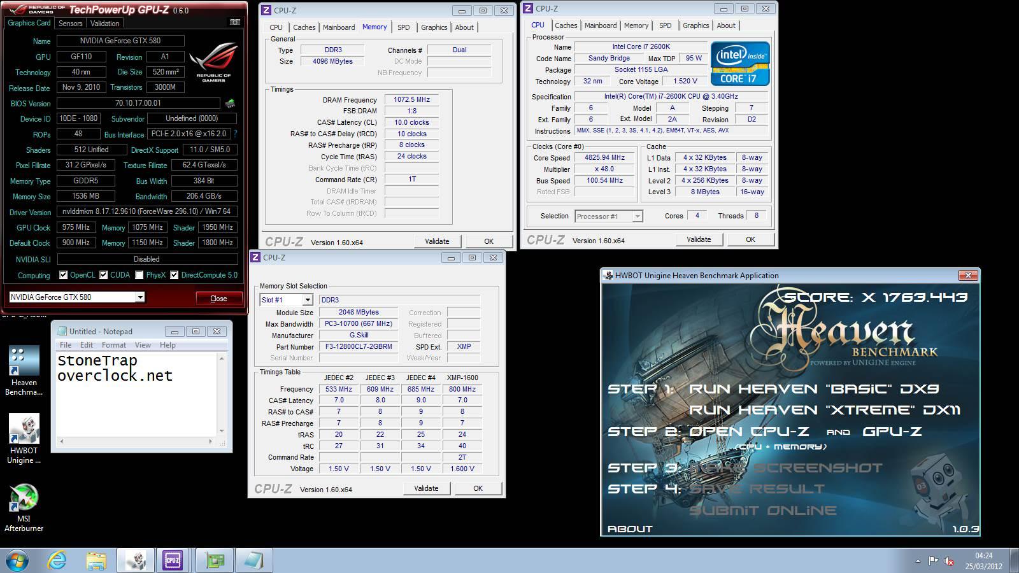Open the Caches tab in CPU-Z Memory window

[304, 27]
